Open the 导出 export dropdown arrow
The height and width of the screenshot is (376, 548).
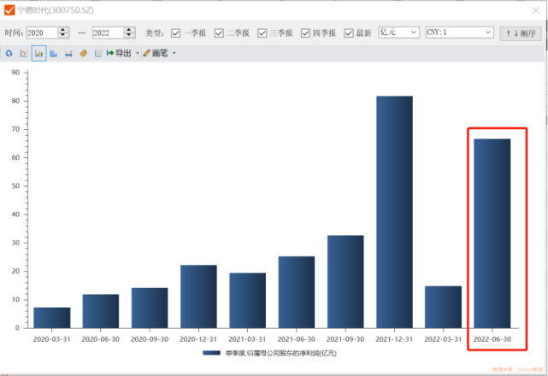pyautogui.click(x=137, y=53)
